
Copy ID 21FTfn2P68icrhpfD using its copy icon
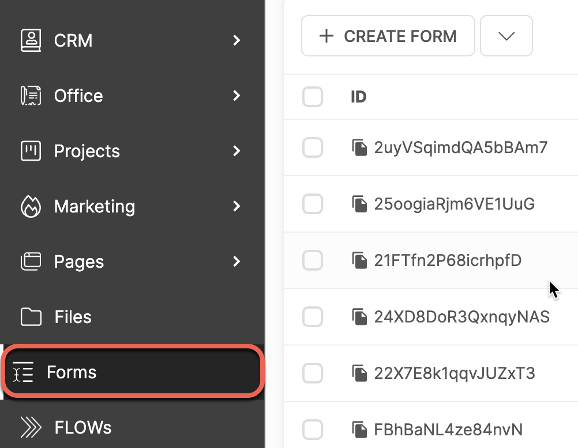coord(359,260)
